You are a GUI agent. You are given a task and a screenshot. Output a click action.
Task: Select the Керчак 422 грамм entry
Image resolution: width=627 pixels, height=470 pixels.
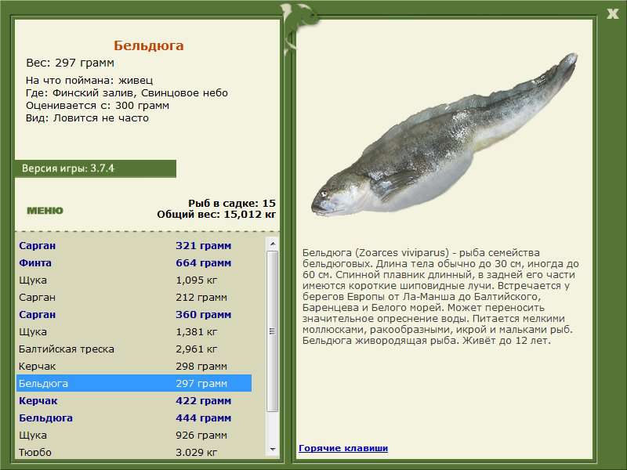click(x=133, y=400)
